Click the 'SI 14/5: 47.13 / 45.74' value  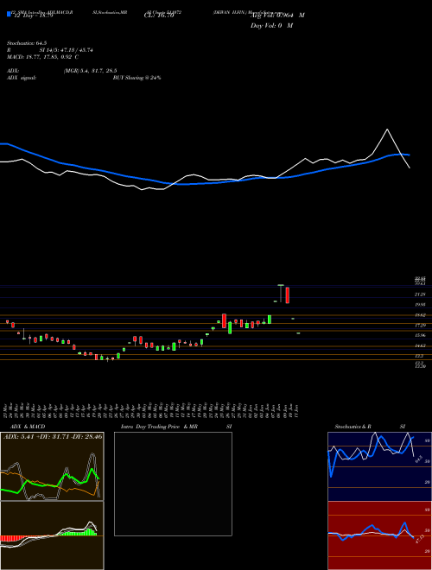(67, 50)
